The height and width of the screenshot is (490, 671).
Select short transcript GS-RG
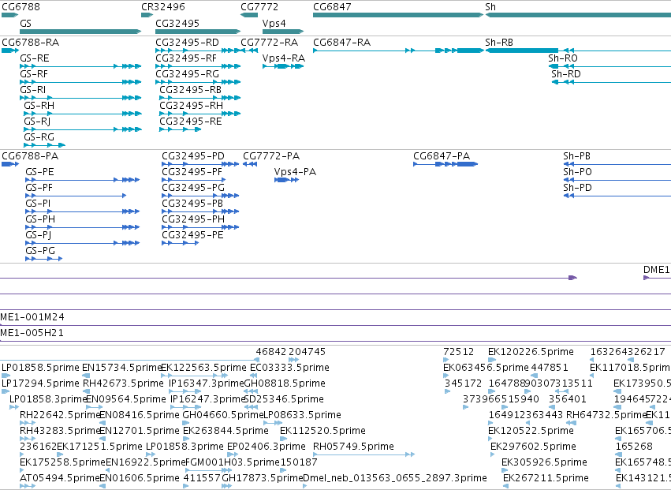[x=39, y=137]
